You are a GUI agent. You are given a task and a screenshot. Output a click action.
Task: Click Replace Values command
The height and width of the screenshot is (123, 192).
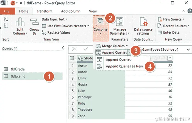(56, 33)
